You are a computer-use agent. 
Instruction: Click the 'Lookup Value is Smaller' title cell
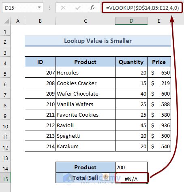(98, 41)
